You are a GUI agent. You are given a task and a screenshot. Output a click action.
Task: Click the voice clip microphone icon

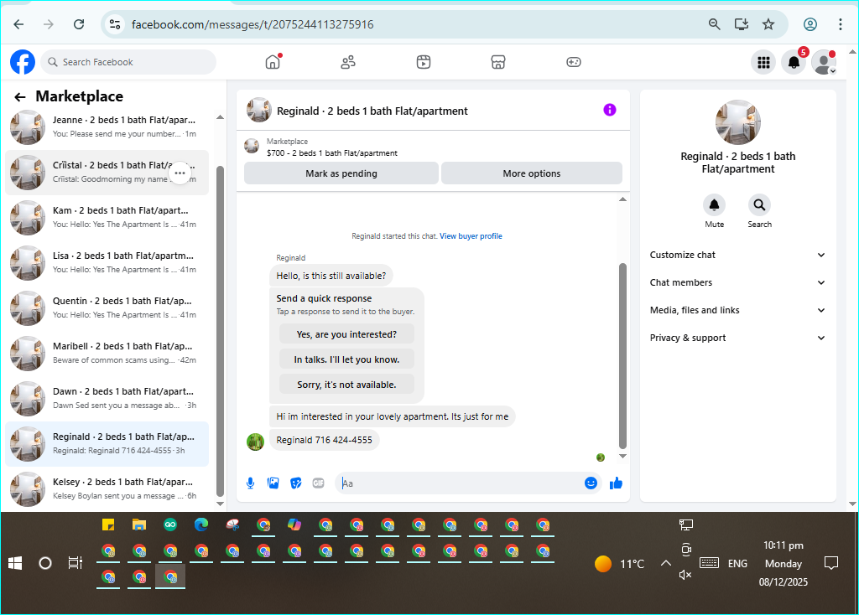coord(250,483)
